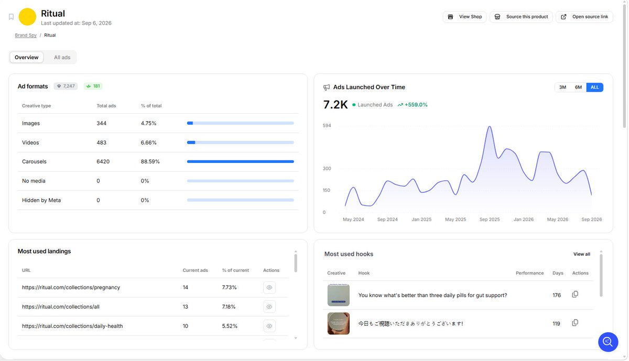Click the Carousels progress bar
Image resolution: width=629 pixels, height=361 pixels.
[x=241, y=161]
